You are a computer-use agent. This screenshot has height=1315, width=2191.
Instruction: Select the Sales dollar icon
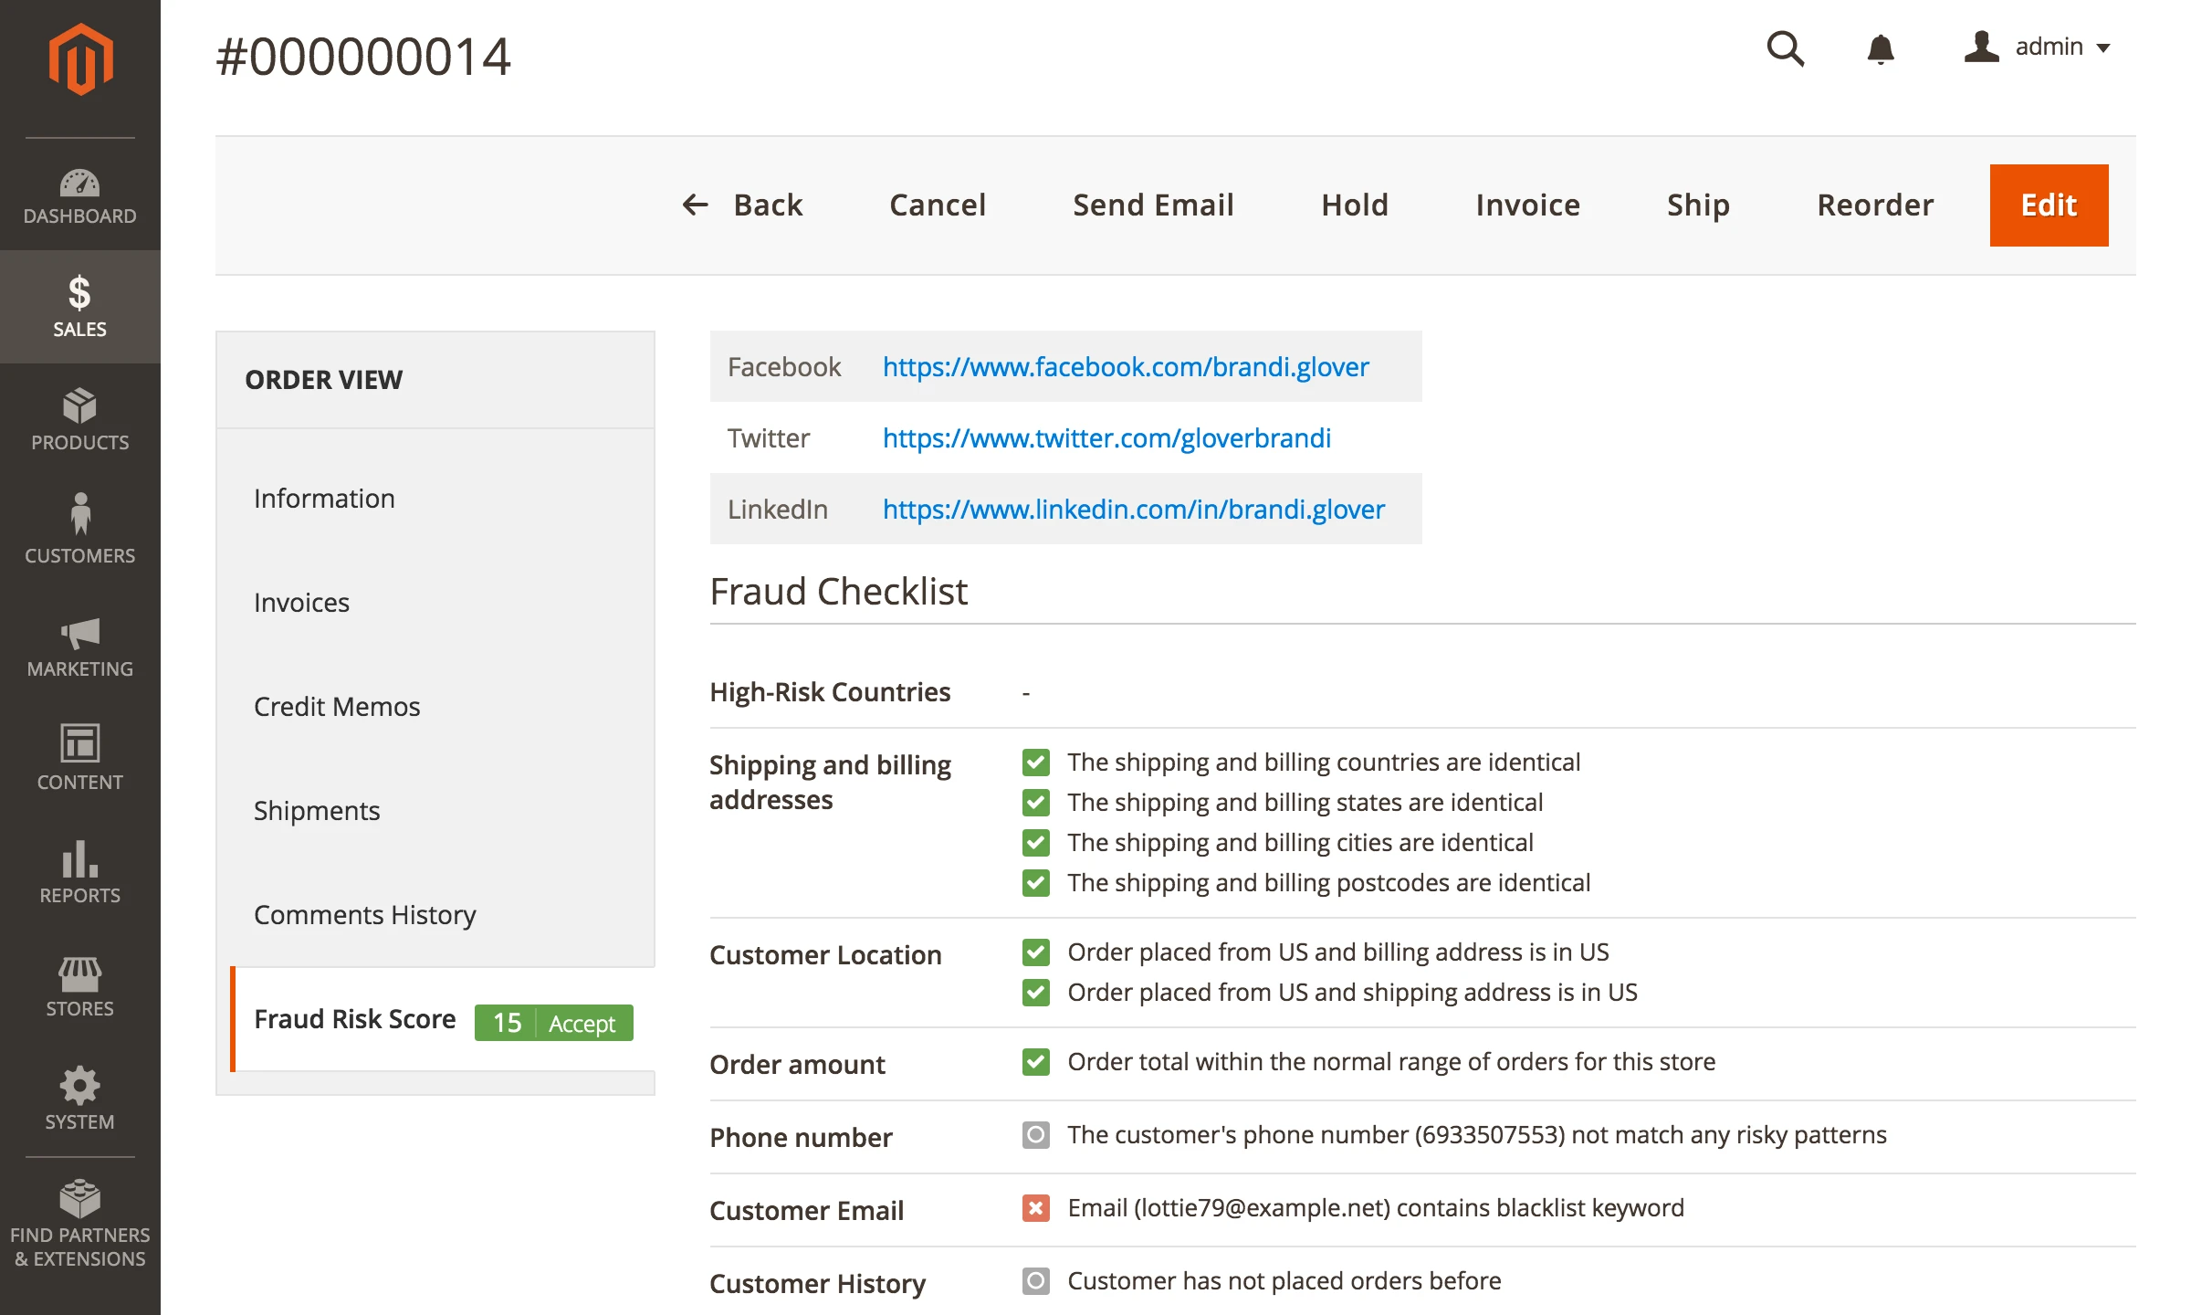tap(80, 294)
